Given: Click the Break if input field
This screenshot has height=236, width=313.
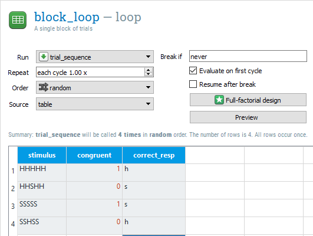Looking at the screenshot, I should click(248, 56).
